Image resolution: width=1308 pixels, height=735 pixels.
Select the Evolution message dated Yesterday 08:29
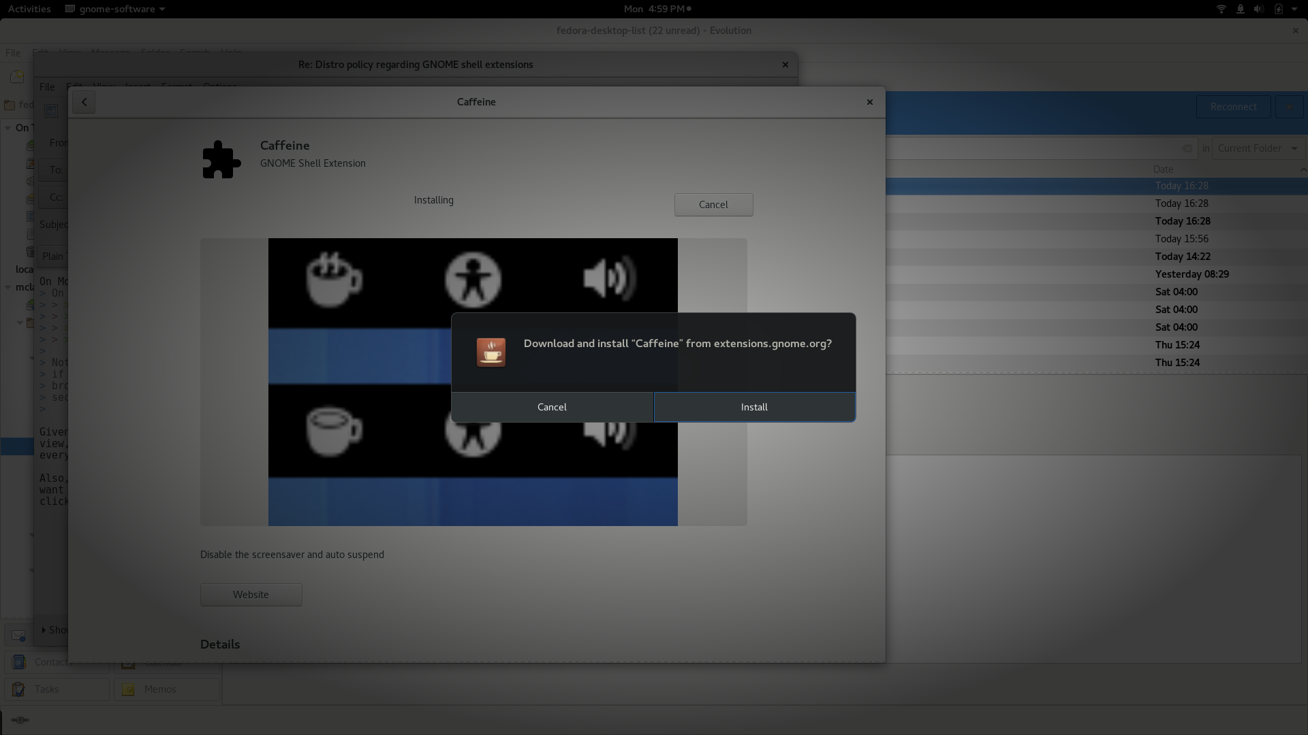pyautogui.click(x=1097, y=274)
